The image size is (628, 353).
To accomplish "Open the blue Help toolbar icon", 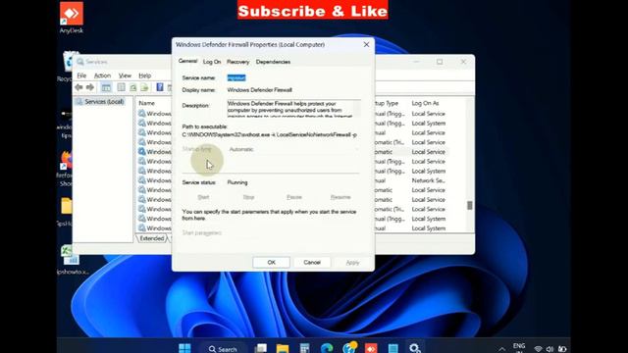I will tap(160, 87).
